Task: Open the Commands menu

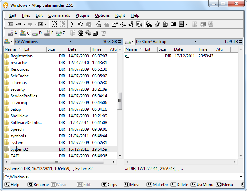Action: coord(59,15)
